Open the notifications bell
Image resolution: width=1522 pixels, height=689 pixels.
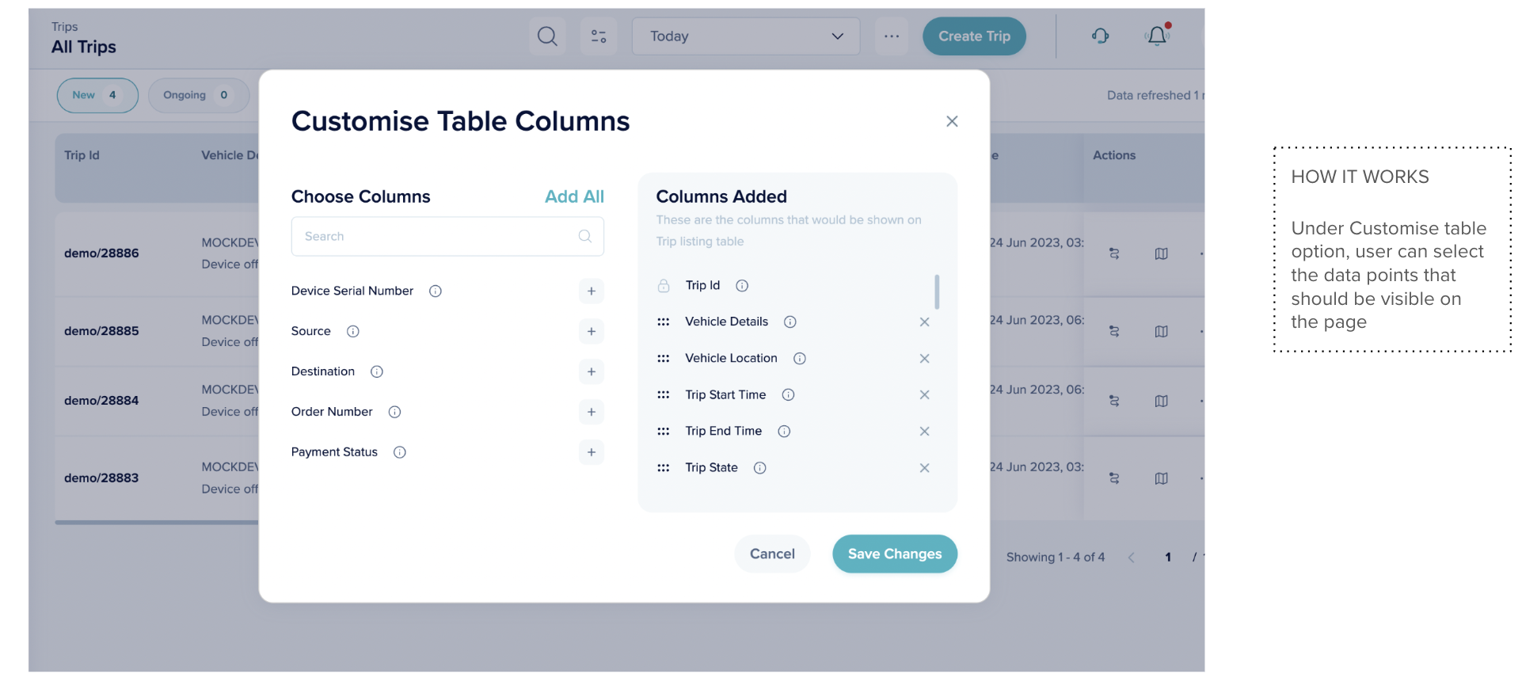[1157, 36]
